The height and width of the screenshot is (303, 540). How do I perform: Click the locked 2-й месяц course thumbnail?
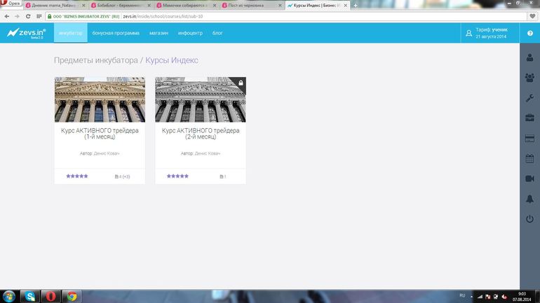pos(200,99)
